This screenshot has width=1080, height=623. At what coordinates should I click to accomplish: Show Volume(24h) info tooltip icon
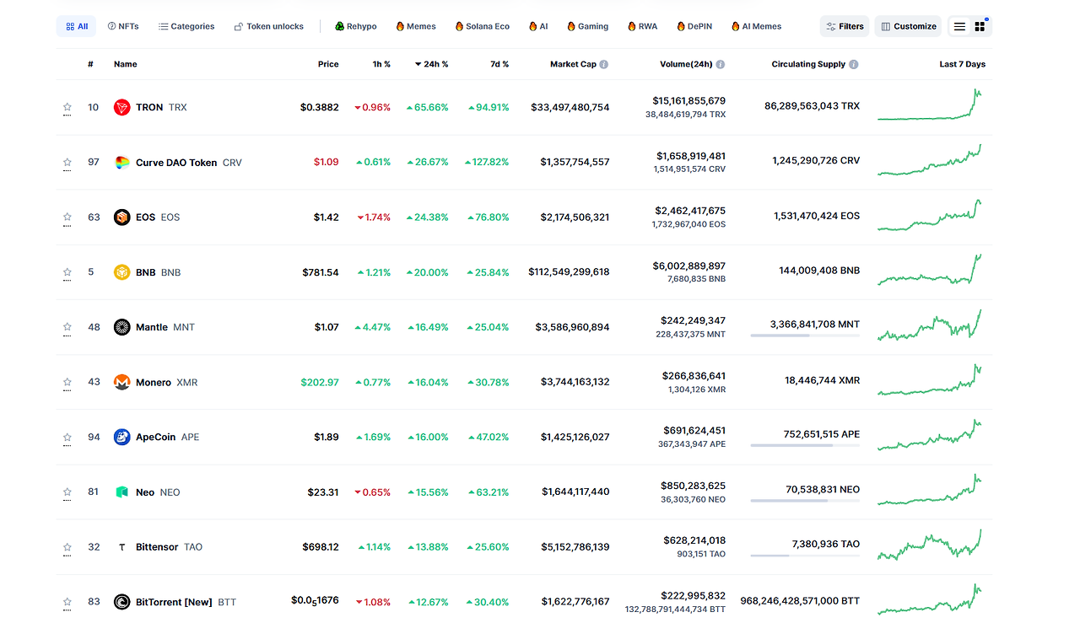pyautogui.click(x=721, y=64)
